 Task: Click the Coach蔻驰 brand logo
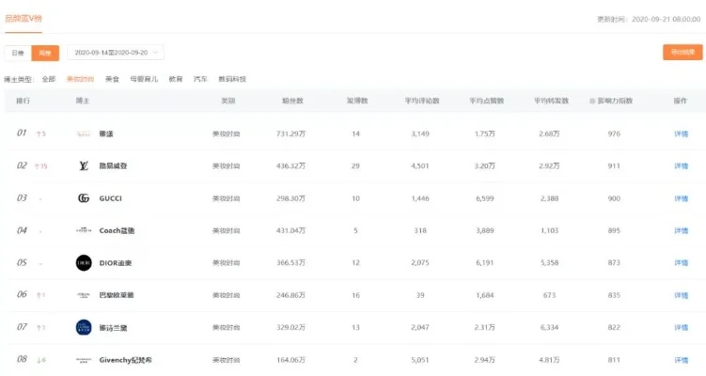[84, 230]
